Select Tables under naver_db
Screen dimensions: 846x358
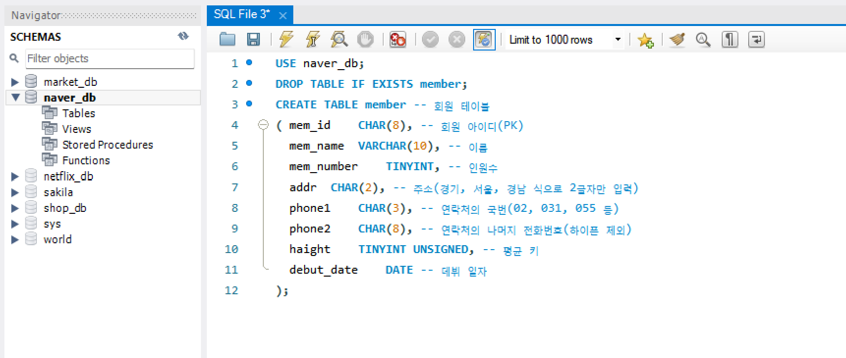pyautogui.click(x=79, y=113)
